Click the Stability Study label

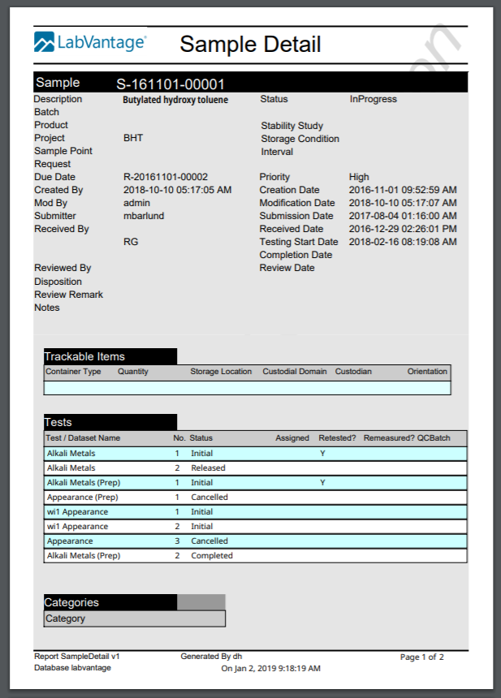click(292, 126)
